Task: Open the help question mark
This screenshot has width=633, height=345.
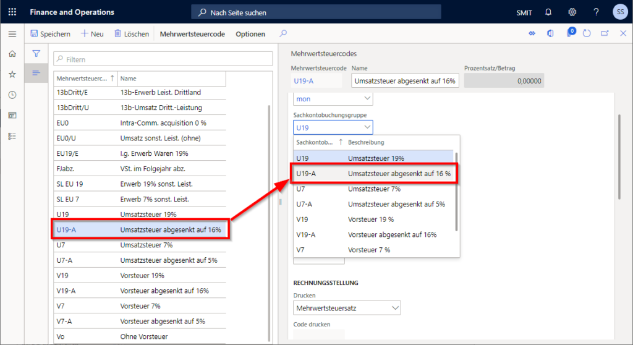Action: pos(596,12)
